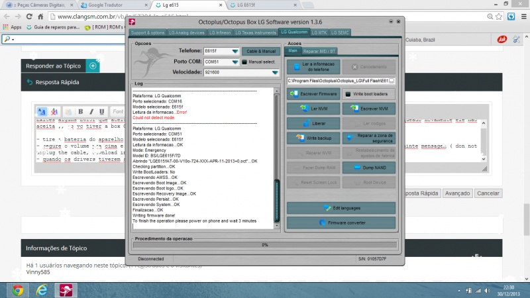Open Font dropdown in forum editor

coord(118,111)
